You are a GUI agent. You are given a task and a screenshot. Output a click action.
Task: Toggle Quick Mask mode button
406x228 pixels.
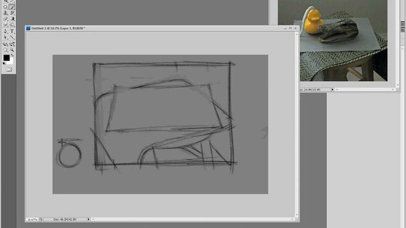(9, 69)
